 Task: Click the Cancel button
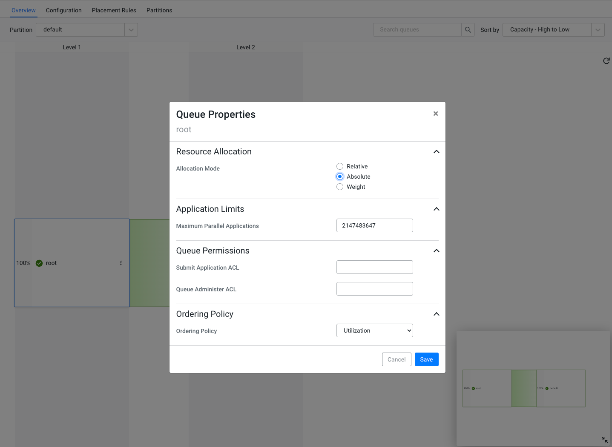pos(397,359)
